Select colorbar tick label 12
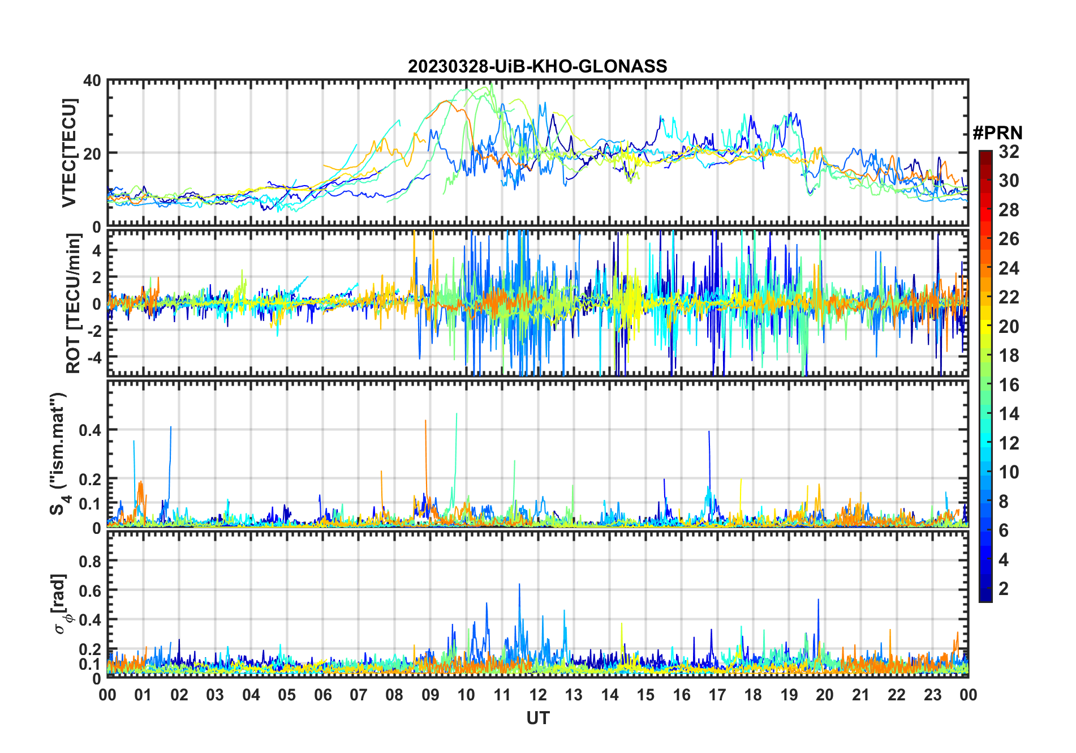Viewport: 1076px width, 753px height. pos(1009,443)
